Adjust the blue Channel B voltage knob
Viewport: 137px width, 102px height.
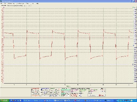(x=45, y=92)
